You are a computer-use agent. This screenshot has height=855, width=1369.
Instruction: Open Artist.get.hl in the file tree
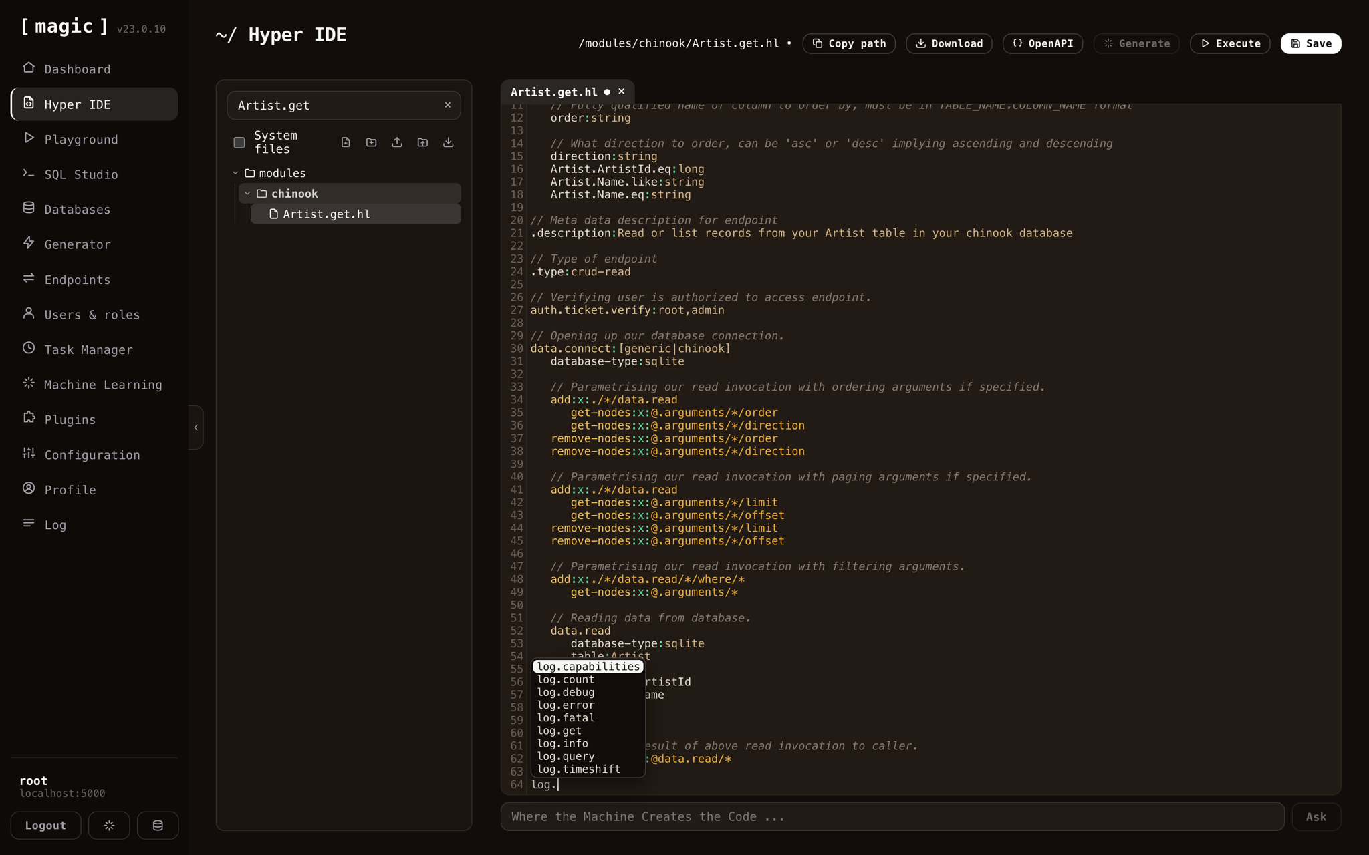pyautogui.click(x=356, y=214)
